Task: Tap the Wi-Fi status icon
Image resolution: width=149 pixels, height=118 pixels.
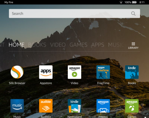Action: (121, 2)
